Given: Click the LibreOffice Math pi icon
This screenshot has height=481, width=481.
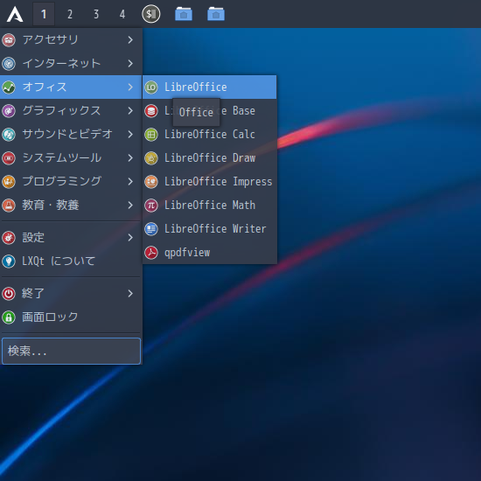Looking at the screenshot, I should 151,206.
